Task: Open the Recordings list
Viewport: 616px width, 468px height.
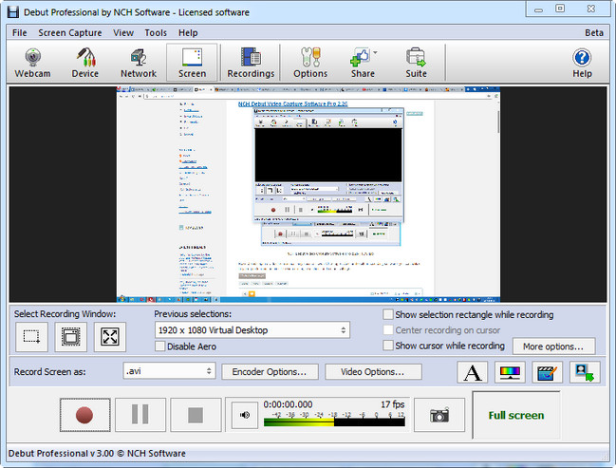Action: (251, 63)
